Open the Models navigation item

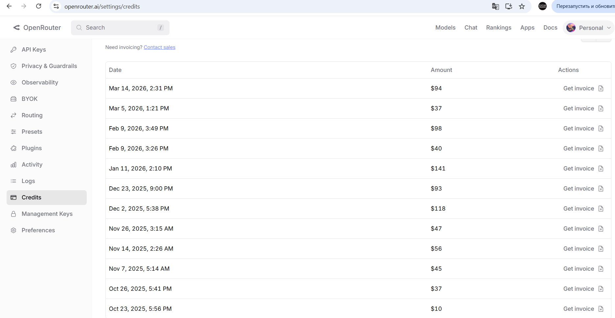pyautogui.click(x=445, y=28)
